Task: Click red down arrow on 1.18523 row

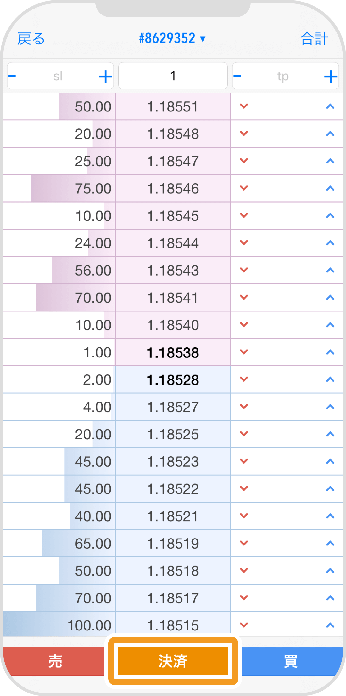Action: click(244, 461)
